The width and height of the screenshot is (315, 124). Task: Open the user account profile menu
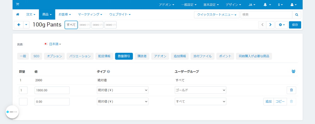[x=294, y=5]
